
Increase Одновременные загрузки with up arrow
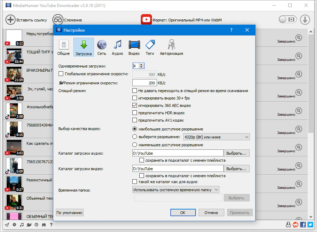point(141,64)
